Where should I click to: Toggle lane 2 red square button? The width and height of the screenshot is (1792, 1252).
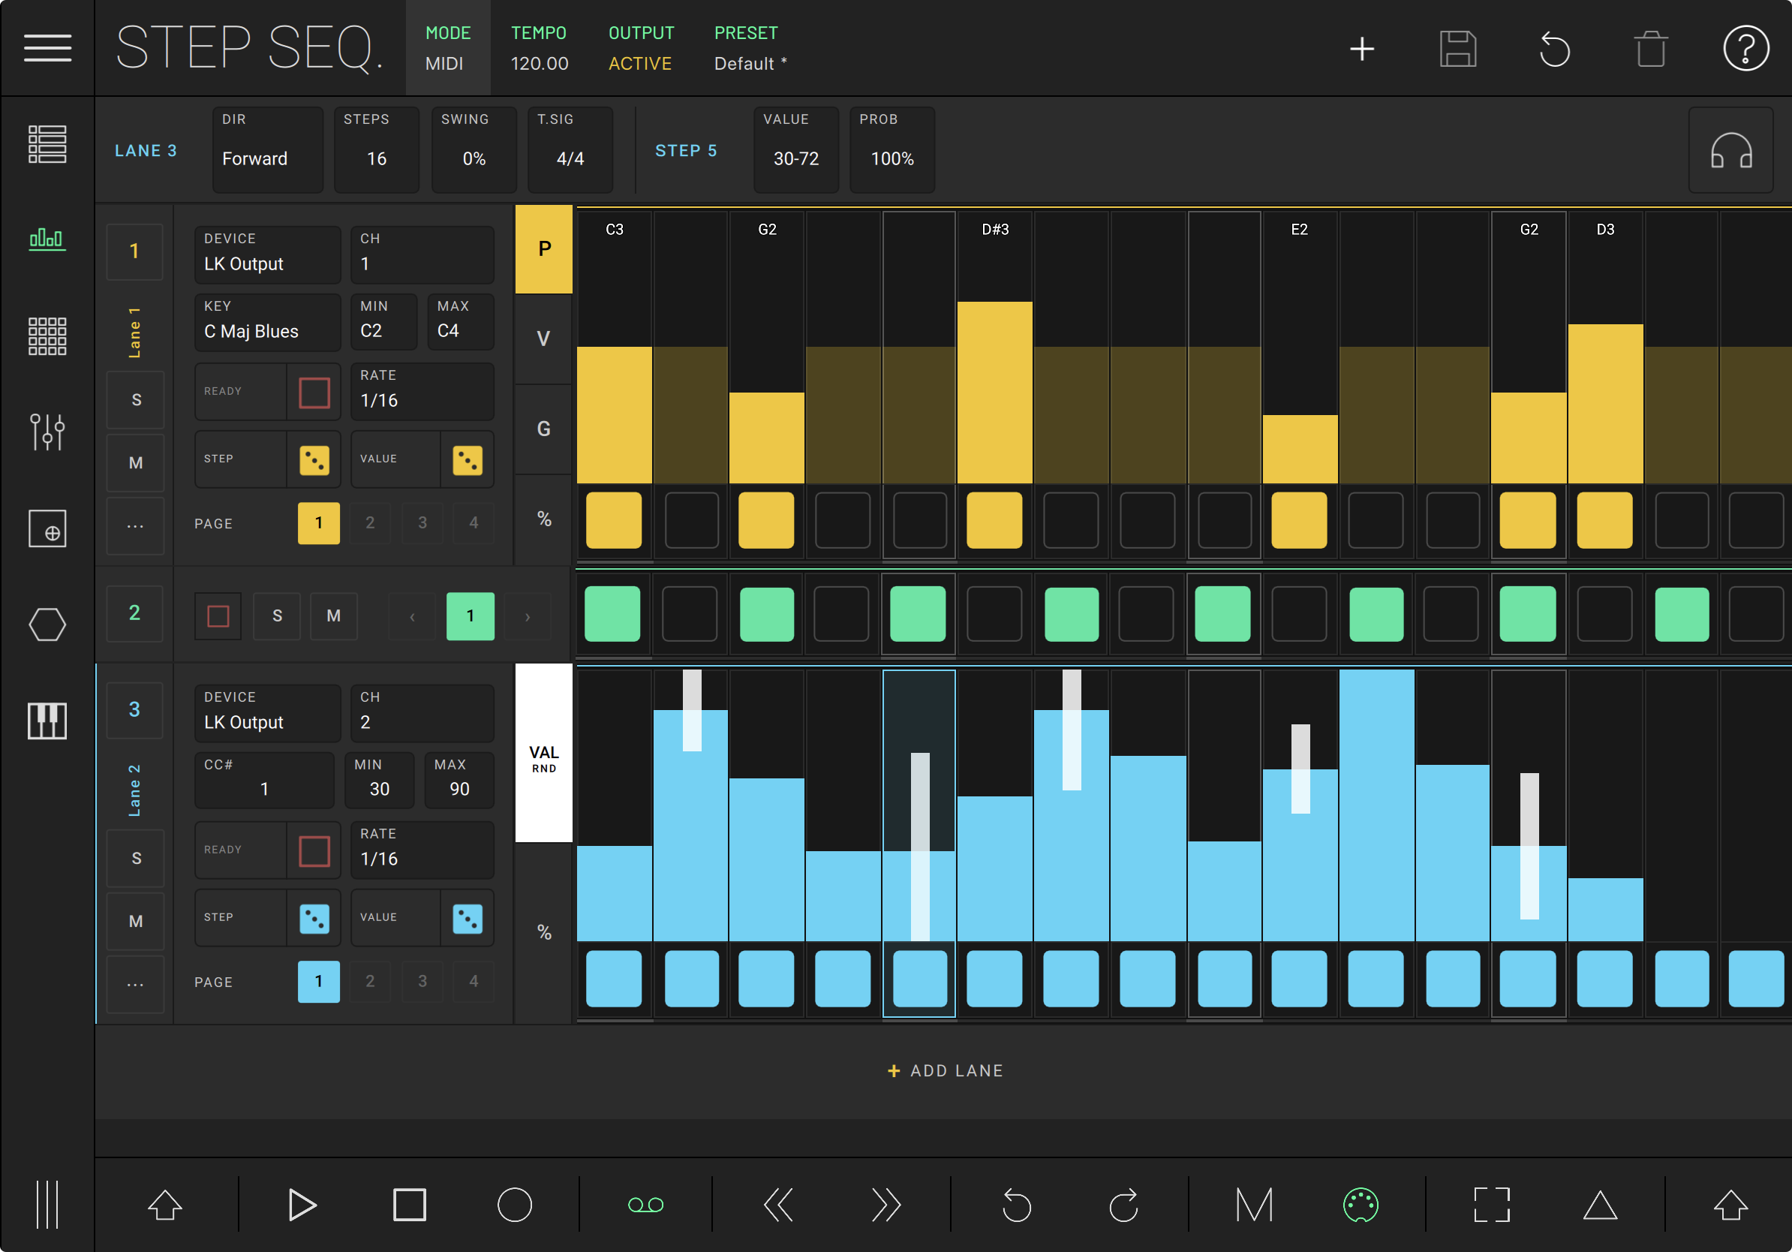[x=218, y=615]
